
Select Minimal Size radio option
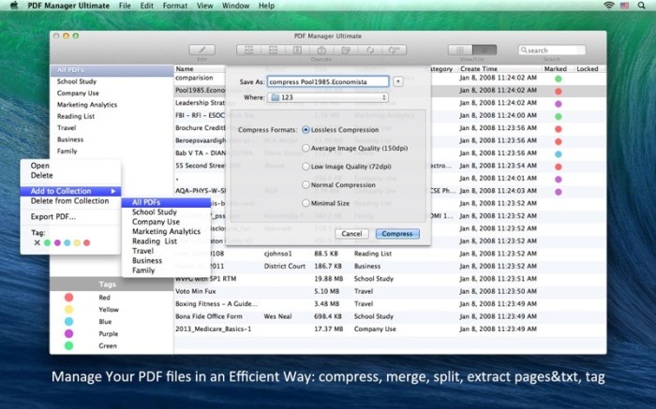(306, 203)
